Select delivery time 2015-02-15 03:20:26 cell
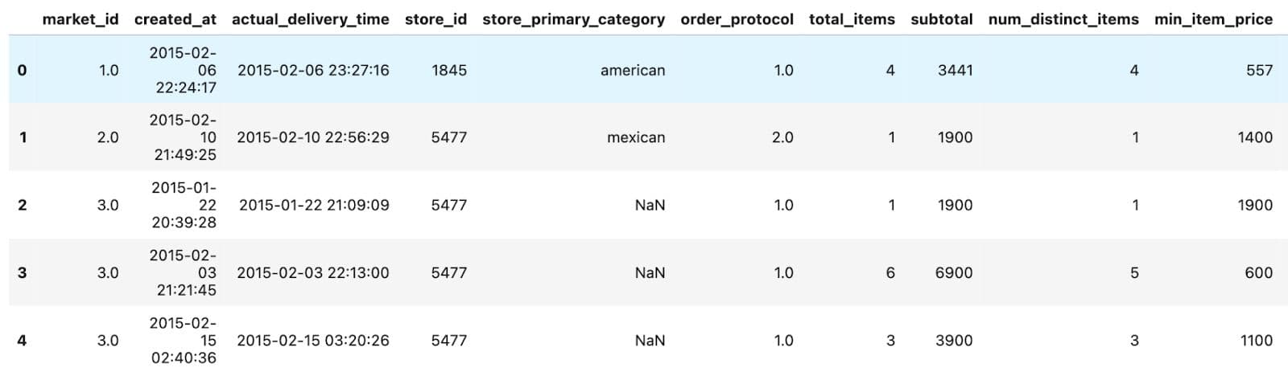Image resolution: width=1288 pixels, height=388 pixels. tap(312, 341)
